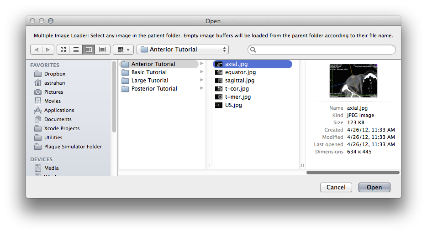Click the equator.jpg file icon
Viewport: 427px width, 234px height.
(219, 72)
